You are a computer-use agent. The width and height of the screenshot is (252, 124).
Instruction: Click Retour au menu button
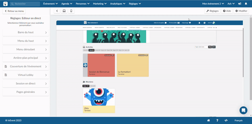coord(14,11)
